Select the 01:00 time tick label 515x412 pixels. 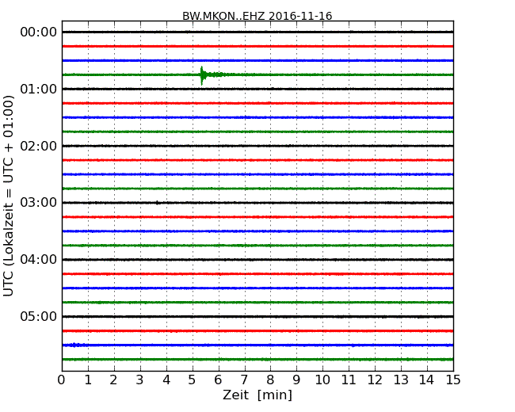[x=39, y=89]
